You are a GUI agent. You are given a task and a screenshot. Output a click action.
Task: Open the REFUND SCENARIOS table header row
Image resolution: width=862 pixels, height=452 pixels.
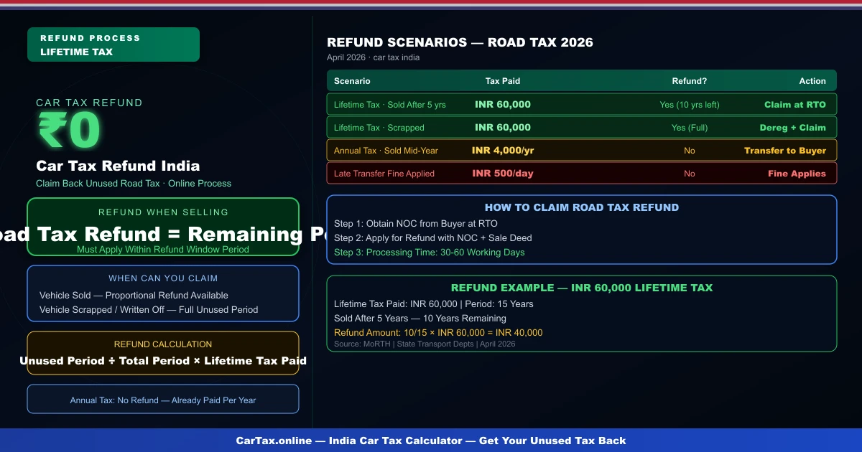click(582, 80)
